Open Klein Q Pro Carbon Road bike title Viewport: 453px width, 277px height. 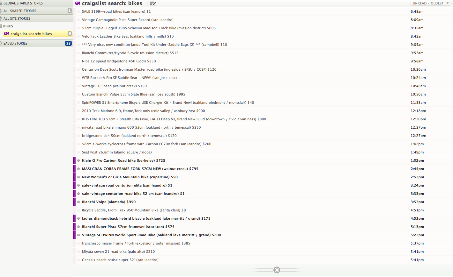(123, 160)
